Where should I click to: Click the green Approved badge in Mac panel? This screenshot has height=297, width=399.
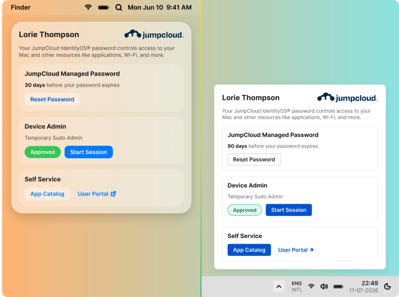click(x=42, y=152)
